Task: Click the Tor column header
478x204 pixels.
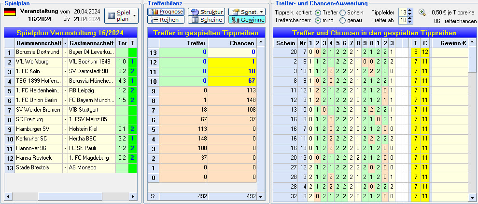Action: click(122, 43)
